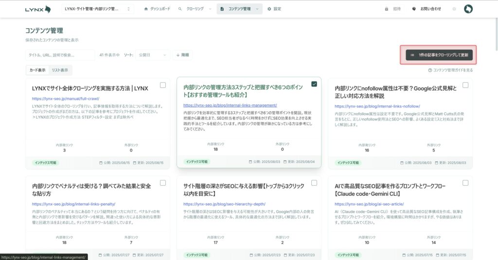Image resolution: width=498 pixels, height=260 pixels.
Task: Open the internal-links-penalty blog URL link
Action: click(73, 204)
